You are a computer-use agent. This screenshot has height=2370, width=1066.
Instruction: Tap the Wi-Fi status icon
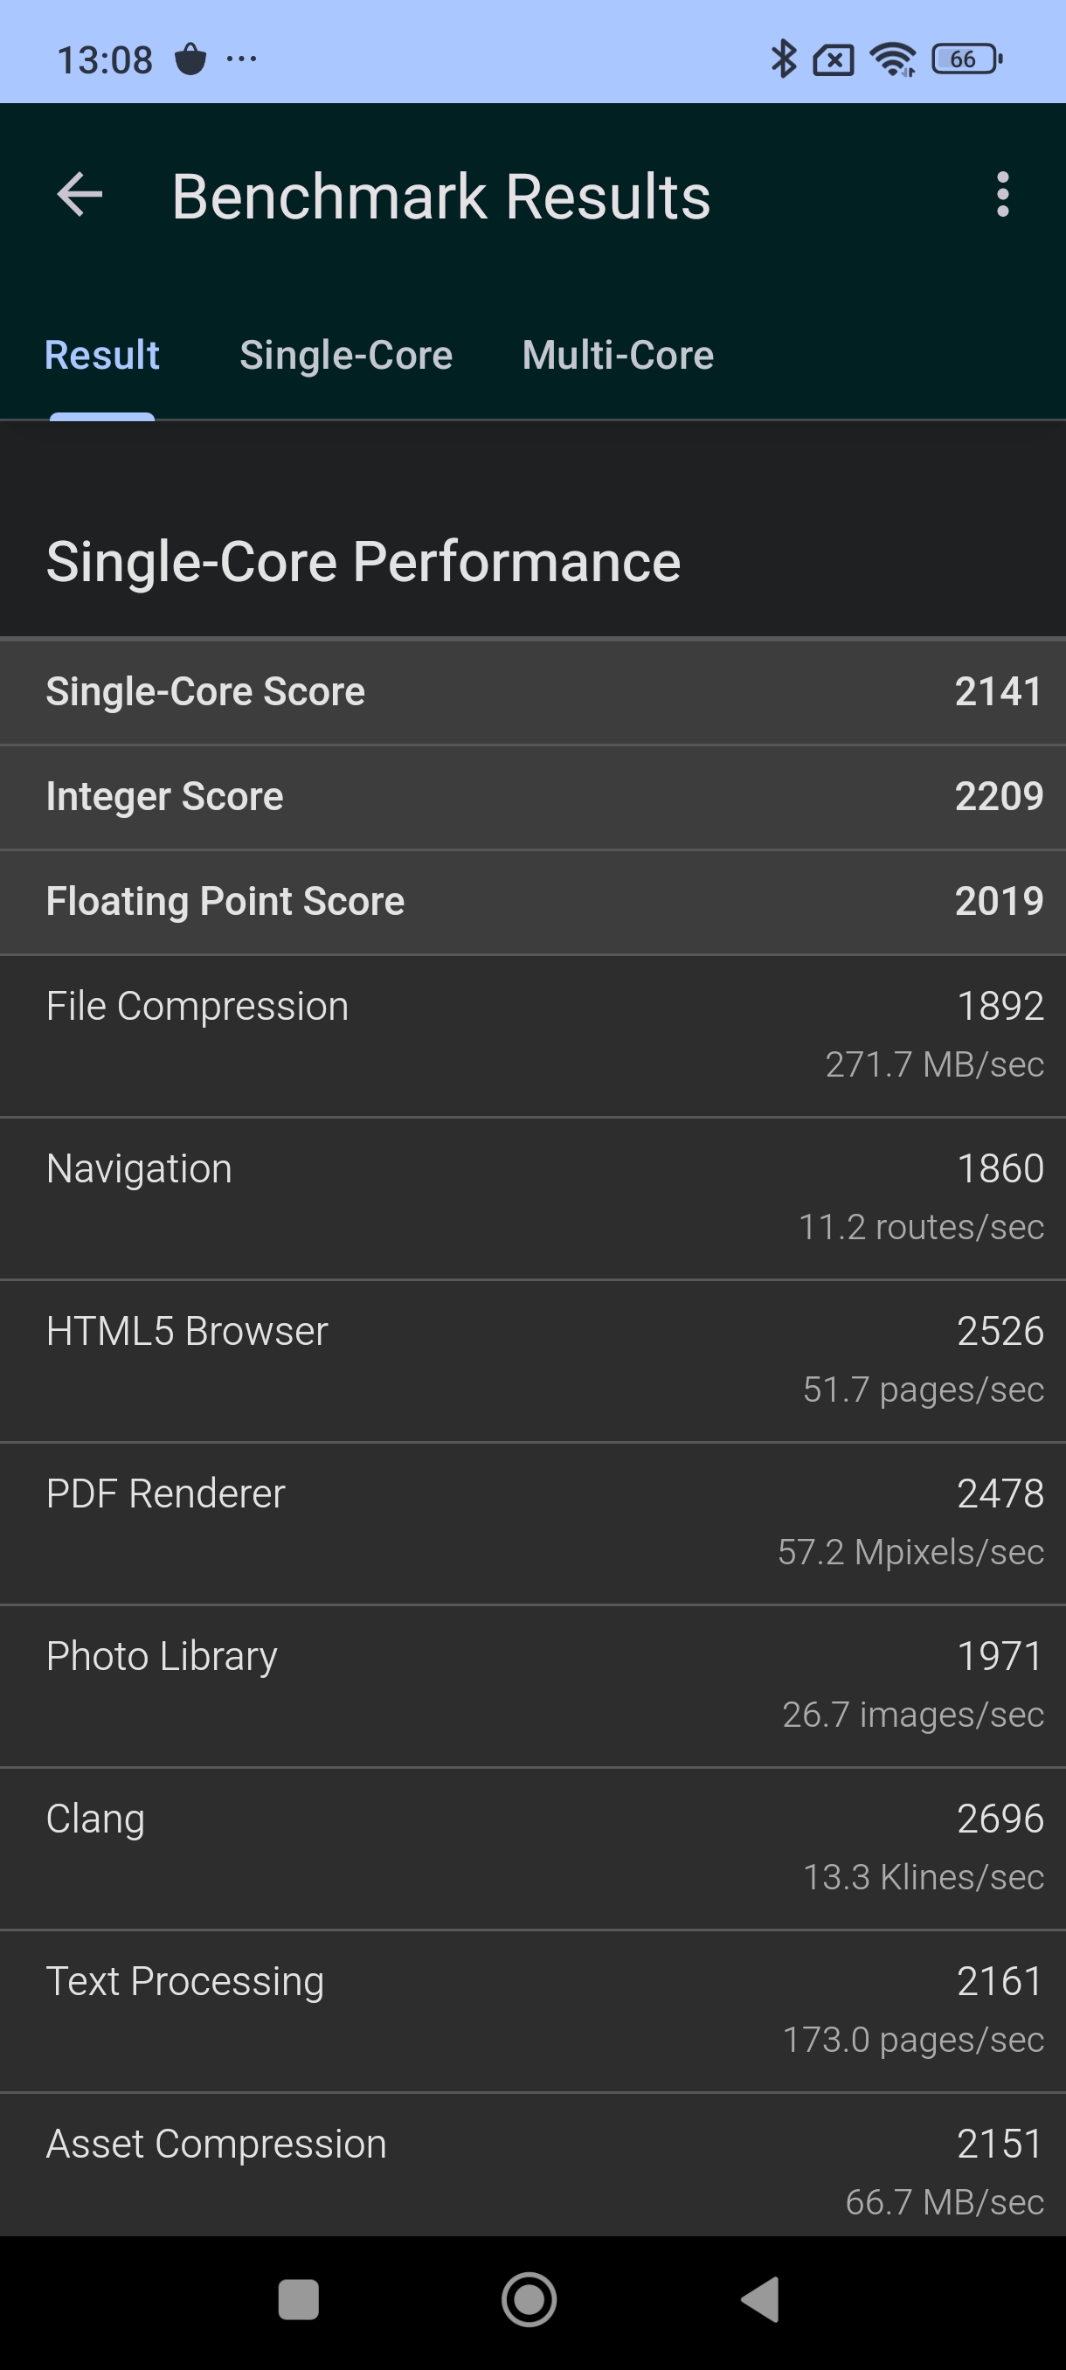click(892, 59)
